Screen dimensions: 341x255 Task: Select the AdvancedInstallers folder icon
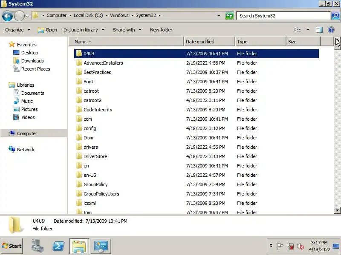(79, 62)
